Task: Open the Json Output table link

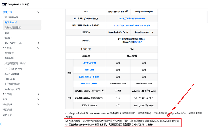Action: point(90,63)
